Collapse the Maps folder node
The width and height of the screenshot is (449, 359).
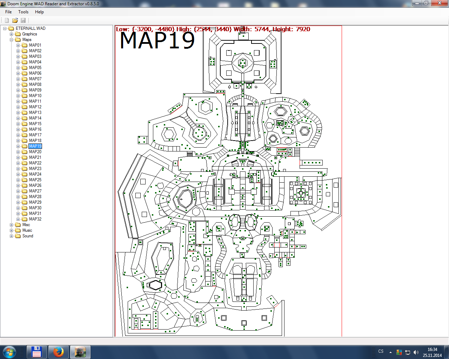(x=12, y=40)
